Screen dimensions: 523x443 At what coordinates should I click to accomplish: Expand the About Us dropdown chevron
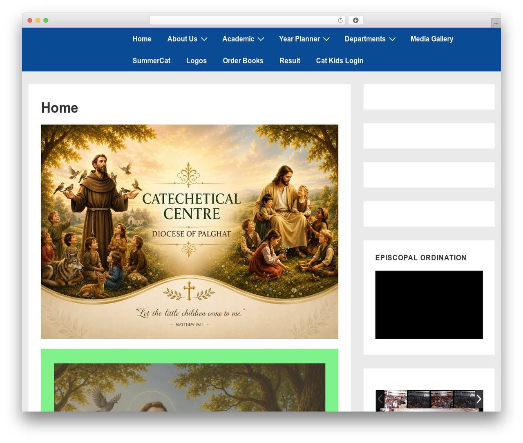pyautogui.click(x=204, y=39)
